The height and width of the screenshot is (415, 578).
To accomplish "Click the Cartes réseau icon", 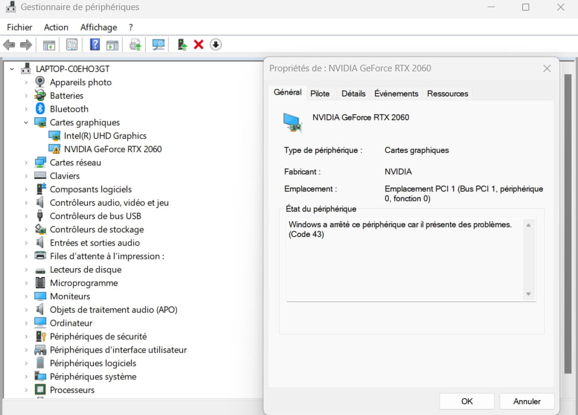I will coord(40,162).
